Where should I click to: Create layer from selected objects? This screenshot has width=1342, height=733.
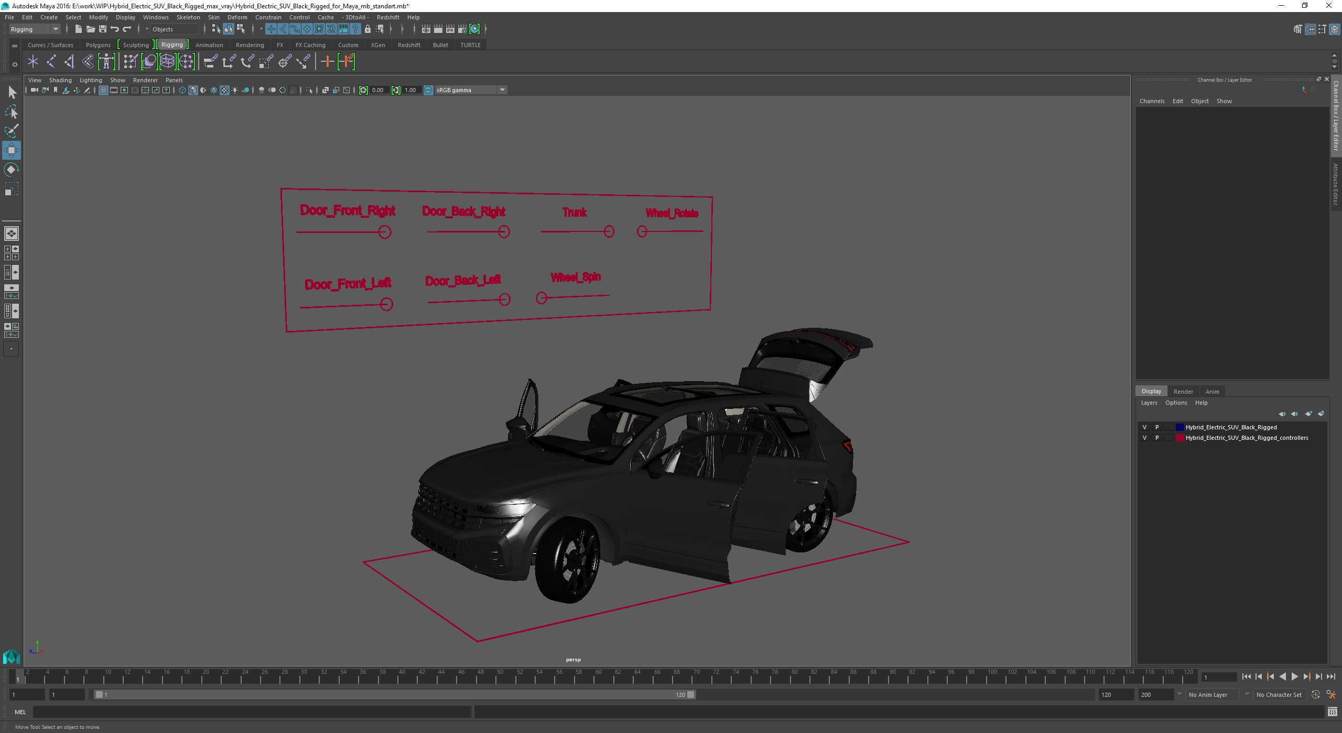pos(1321,414)
